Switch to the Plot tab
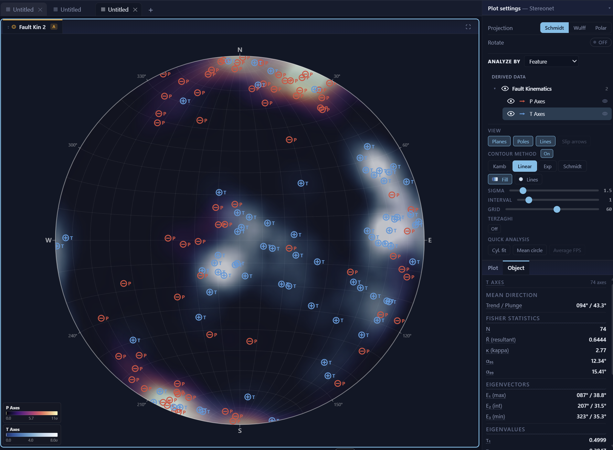The image size is (613, 450). tap(493, 268)
